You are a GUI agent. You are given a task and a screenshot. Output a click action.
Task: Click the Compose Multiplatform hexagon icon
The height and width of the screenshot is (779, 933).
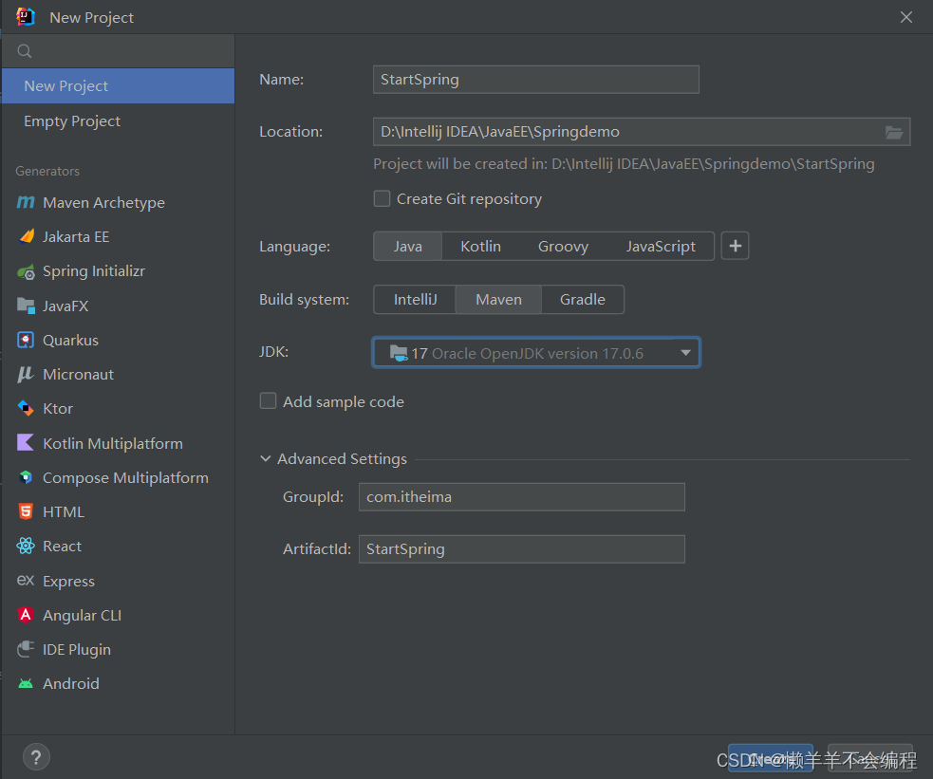tap(26, 477)
